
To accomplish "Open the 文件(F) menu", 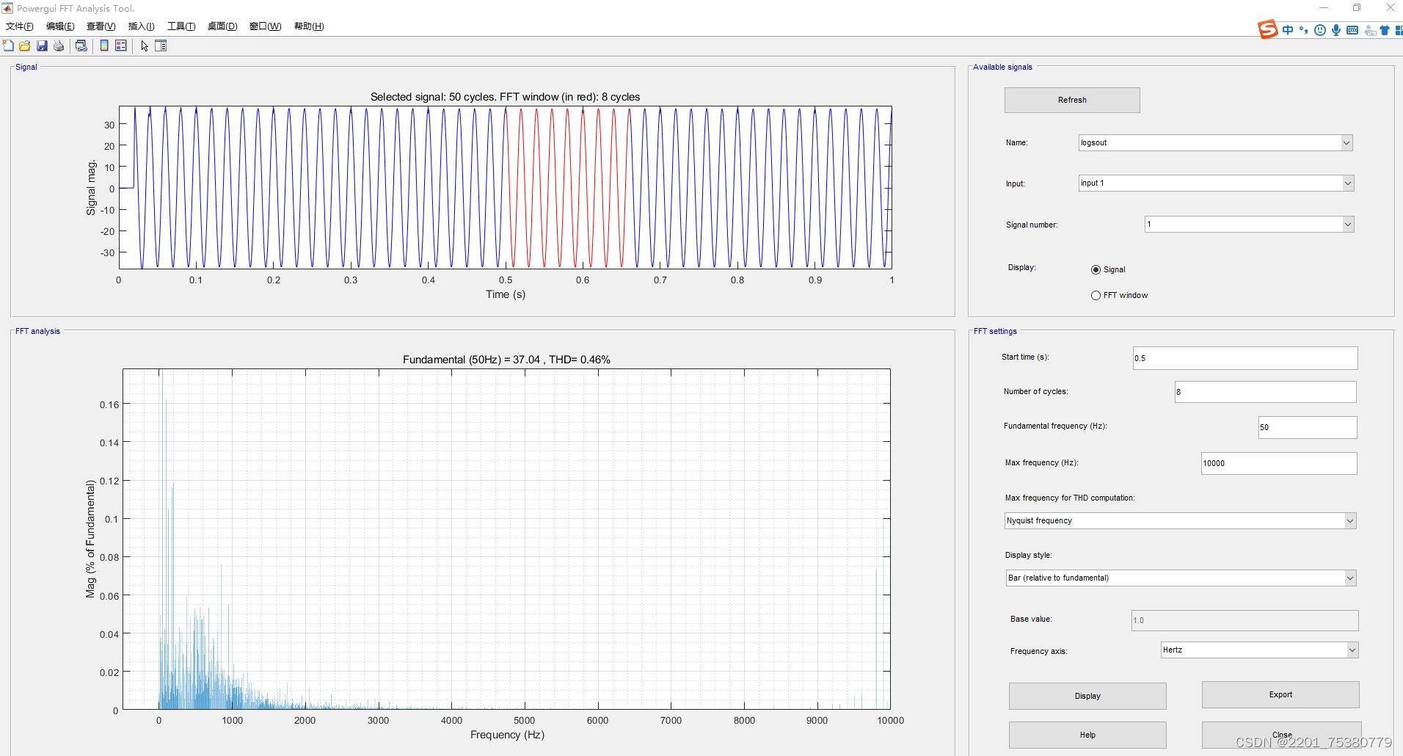I will pos(20,26).
